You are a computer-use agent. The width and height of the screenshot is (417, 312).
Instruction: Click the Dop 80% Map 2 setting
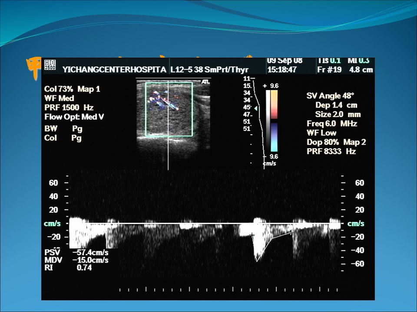click(x=336, y=142)
